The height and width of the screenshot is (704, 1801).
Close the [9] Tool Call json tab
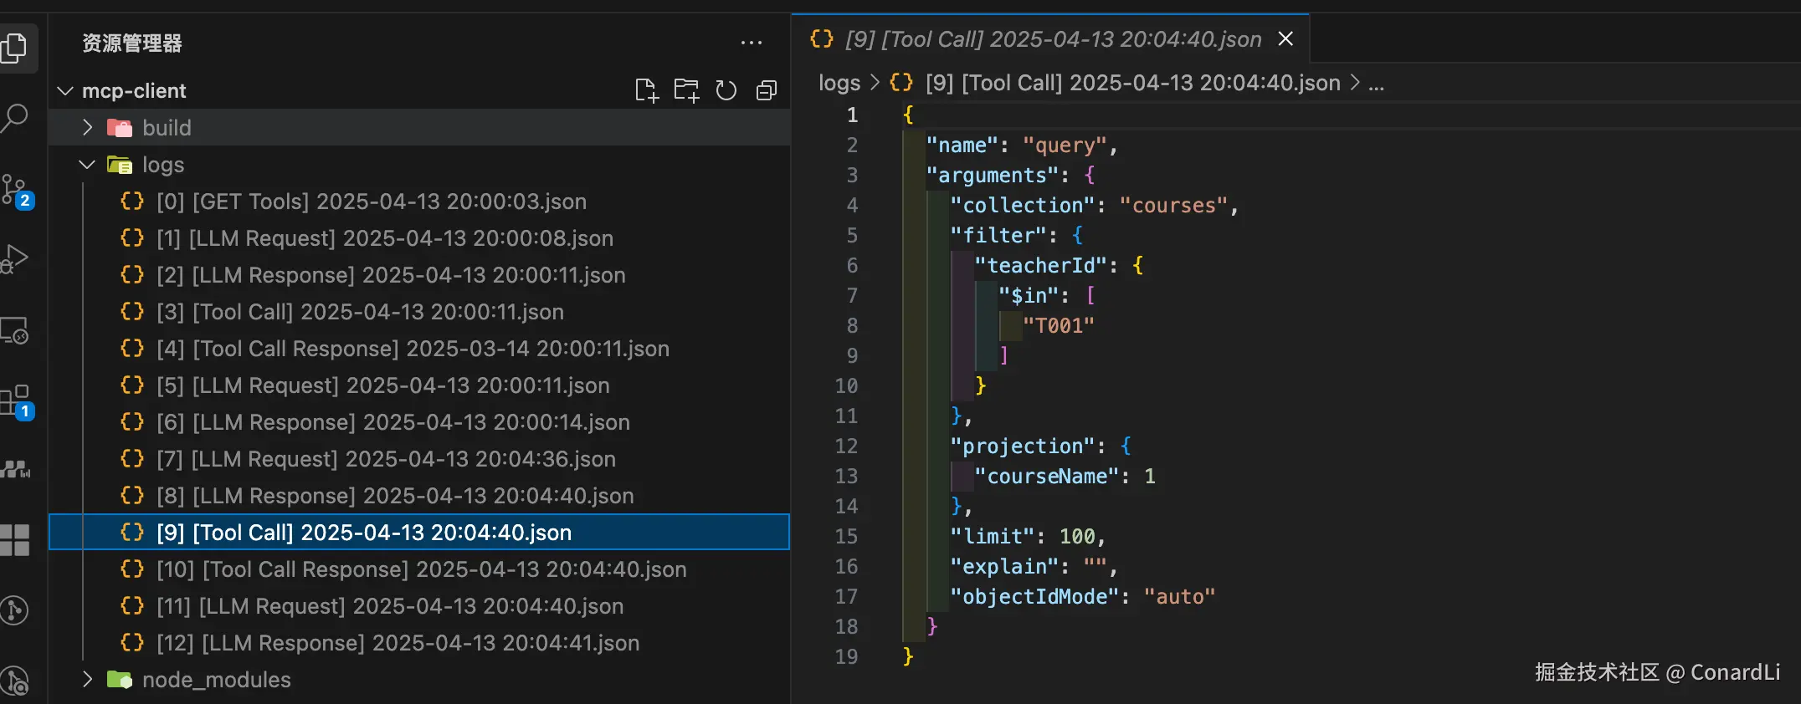[x=1285, y=39]
